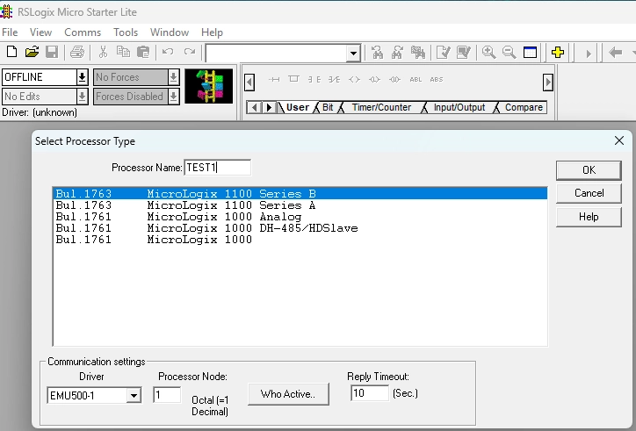Click the gray forward arrow toolbar icon
Viewport: 636px width, 431px height.
589,54
